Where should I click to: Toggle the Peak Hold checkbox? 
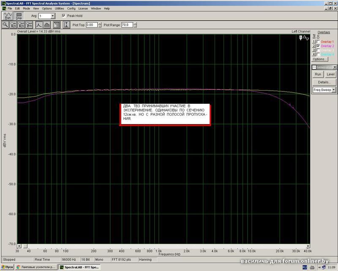click(64, 16)
